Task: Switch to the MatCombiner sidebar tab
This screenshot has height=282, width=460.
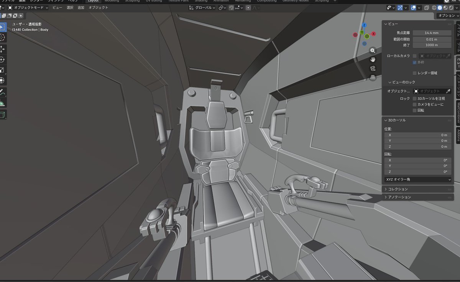Action: (x=458, y=112)
